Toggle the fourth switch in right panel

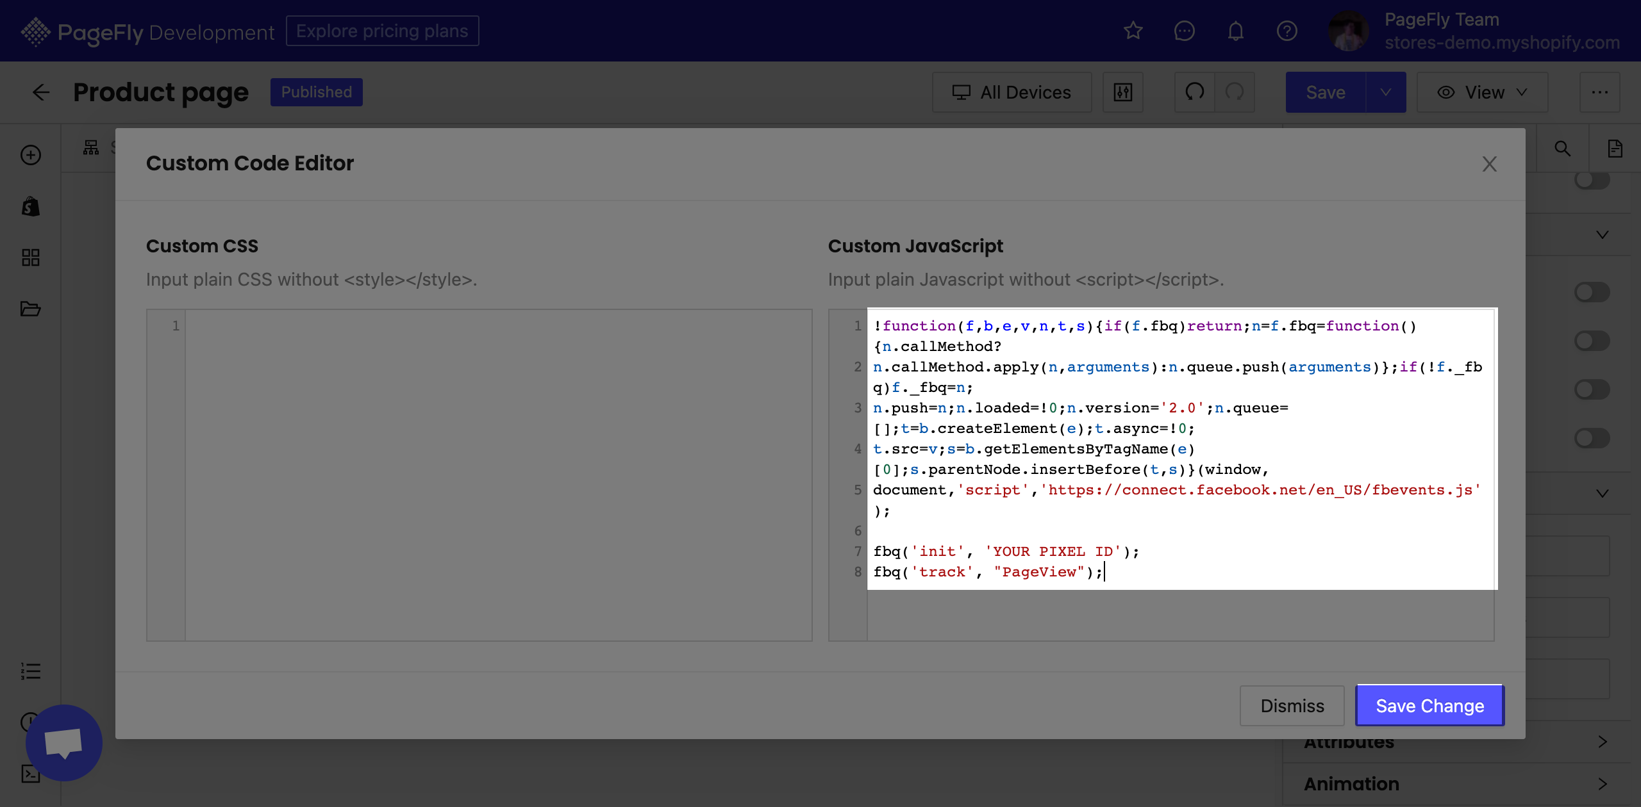(1592, 389)
